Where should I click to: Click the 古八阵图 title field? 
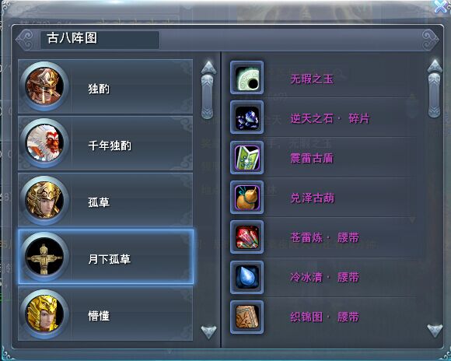[100, 40]
